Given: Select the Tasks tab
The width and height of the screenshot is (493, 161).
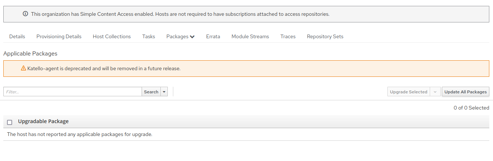Looking at the screenshot, I should [x=149, y=36].
